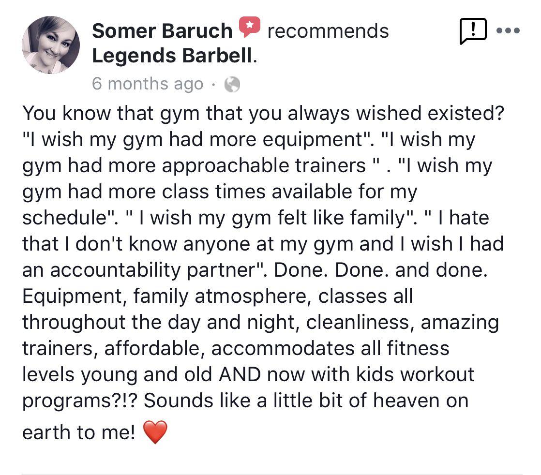Click the 6 months ago timestamp

point(148,83)
